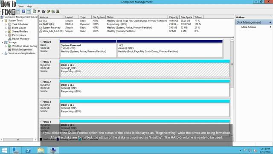Screen dimensions: 273x154
Task: Click the blue Help toolbar icon
Action: pos(23,12)
